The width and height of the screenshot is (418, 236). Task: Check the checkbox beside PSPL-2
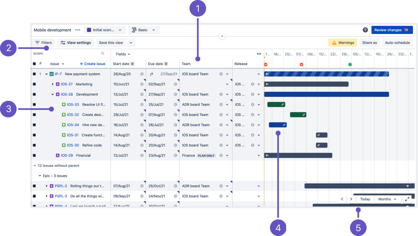pyautogui.click(x=34, y=186)
